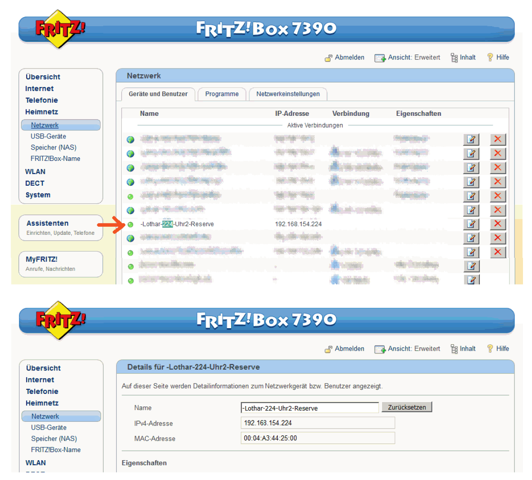The image size is (532, 480).
Task: Click FRITZ! logo on the Details page
Action: pos(60,320)
